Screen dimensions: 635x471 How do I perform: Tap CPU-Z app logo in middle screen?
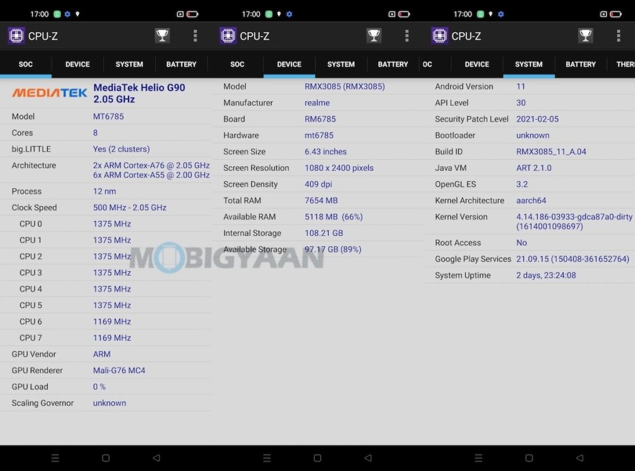point(228,35)
